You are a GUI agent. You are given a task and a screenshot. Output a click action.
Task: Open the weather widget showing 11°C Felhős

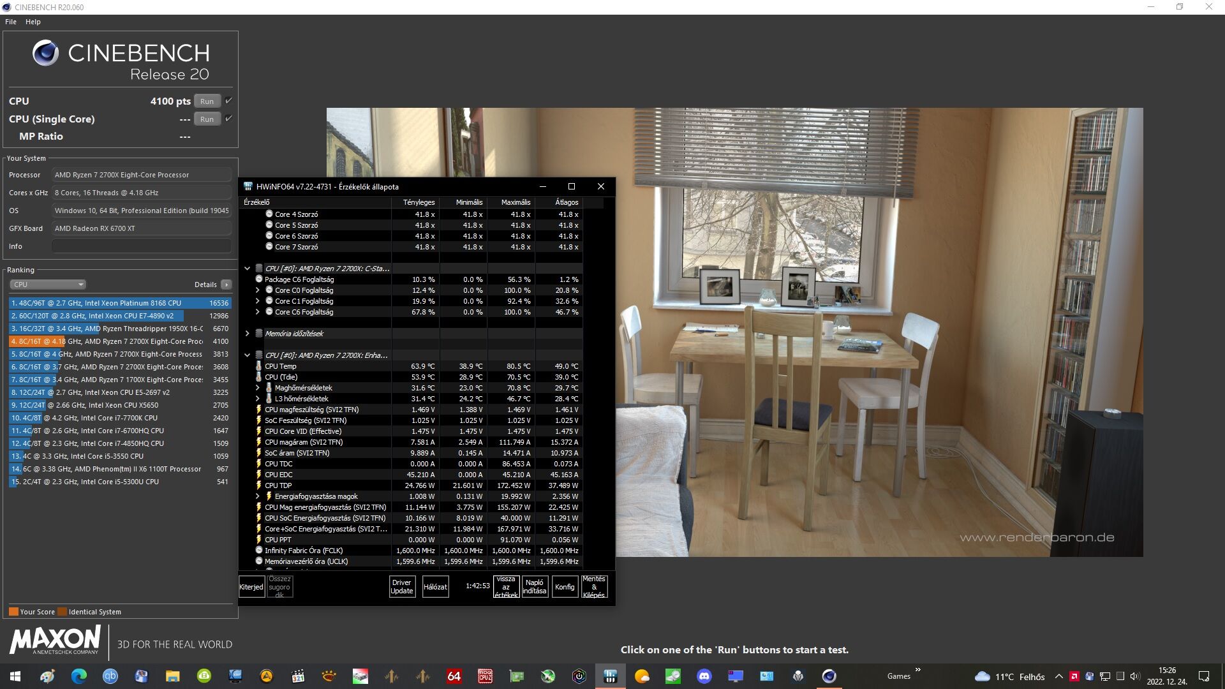point(1009,676)
